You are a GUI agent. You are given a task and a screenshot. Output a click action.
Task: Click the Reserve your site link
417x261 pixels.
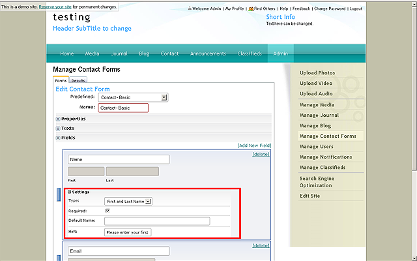[59, 6]
